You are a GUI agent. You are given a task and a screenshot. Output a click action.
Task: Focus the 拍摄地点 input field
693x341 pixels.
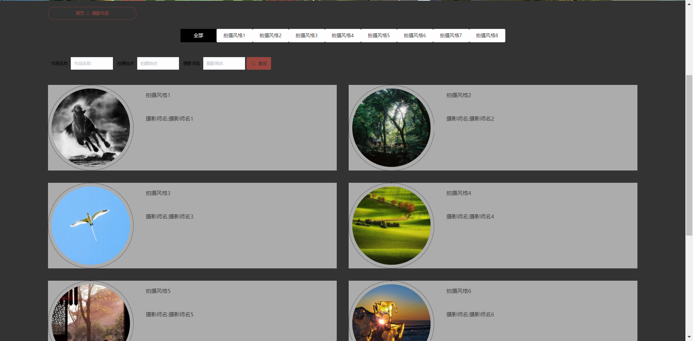click(158, 64)
